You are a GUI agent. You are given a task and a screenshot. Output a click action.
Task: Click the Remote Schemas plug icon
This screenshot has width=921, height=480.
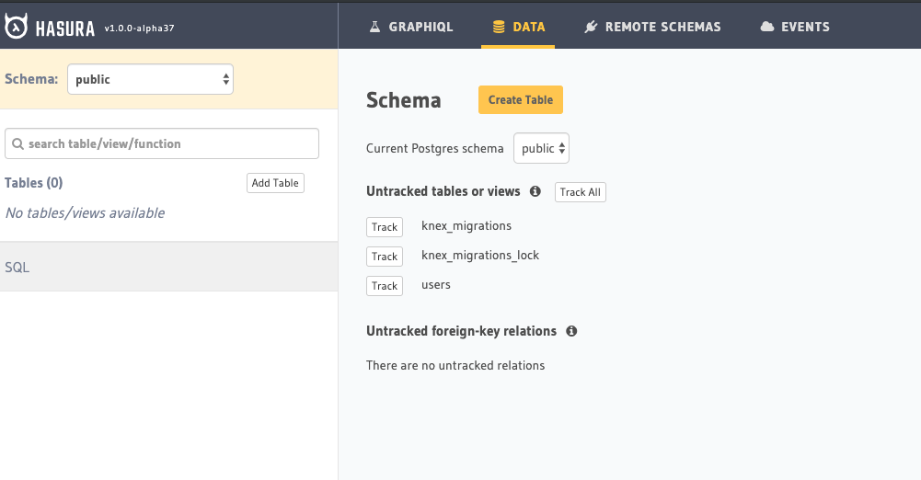pos(591,27)
